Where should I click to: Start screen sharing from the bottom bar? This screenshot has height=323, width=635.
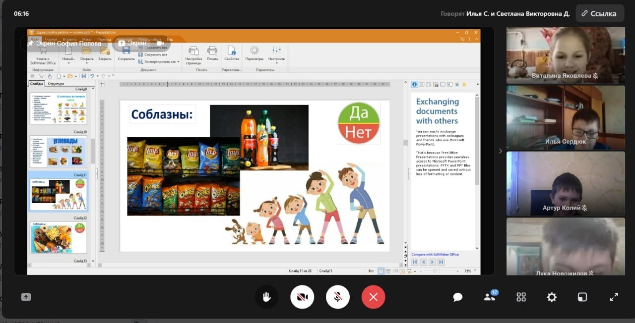click(x=26, y=297)
